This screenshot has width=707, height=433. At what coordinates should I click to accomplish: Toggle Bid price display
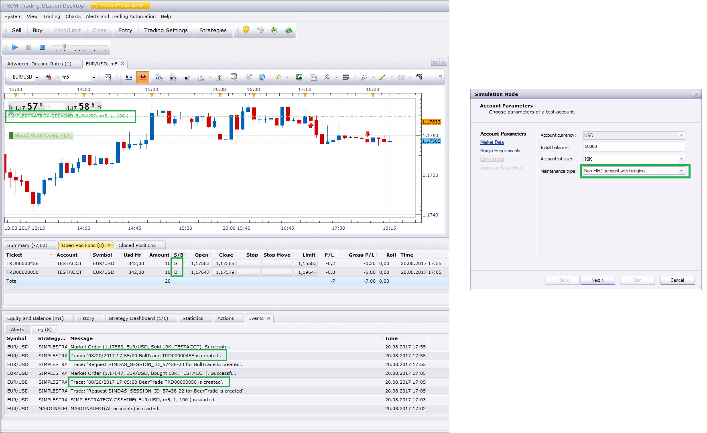pyautogui.click(x=129, y=77)
